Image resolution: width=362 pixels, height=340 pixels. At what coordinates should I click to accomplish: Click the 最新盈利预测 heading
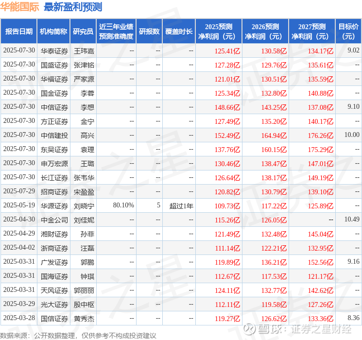(73, 7)
